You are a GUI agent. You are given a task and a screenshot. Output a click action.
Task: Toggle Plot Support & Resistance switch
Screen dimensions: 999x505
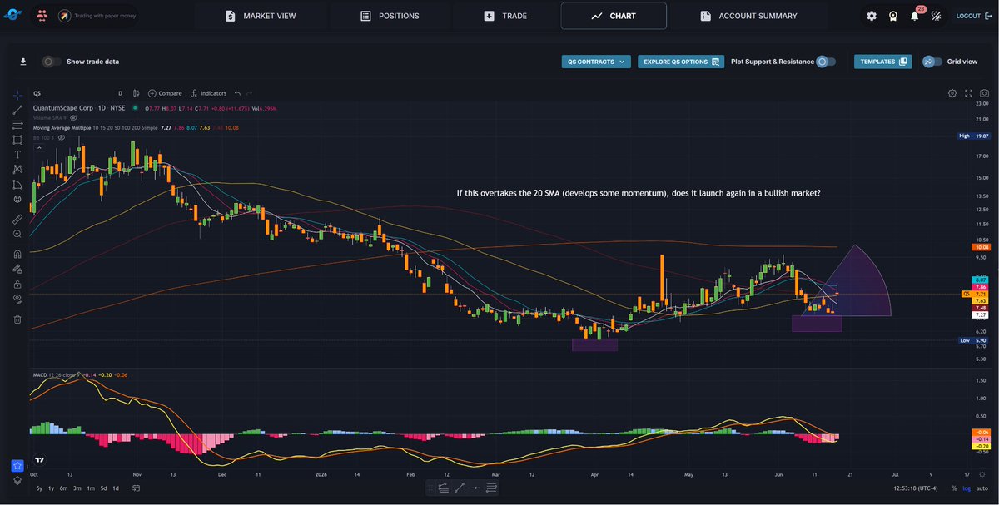pyautogui.click(x=825, y=62)
